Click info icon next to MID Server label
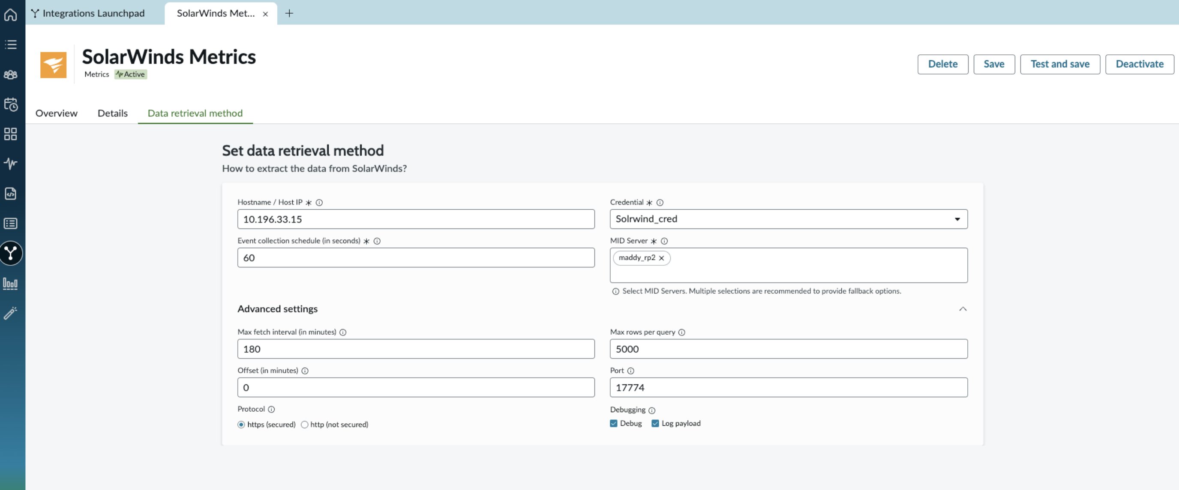1179x490 pixels. pyautogui.click(x=665, y=241)
